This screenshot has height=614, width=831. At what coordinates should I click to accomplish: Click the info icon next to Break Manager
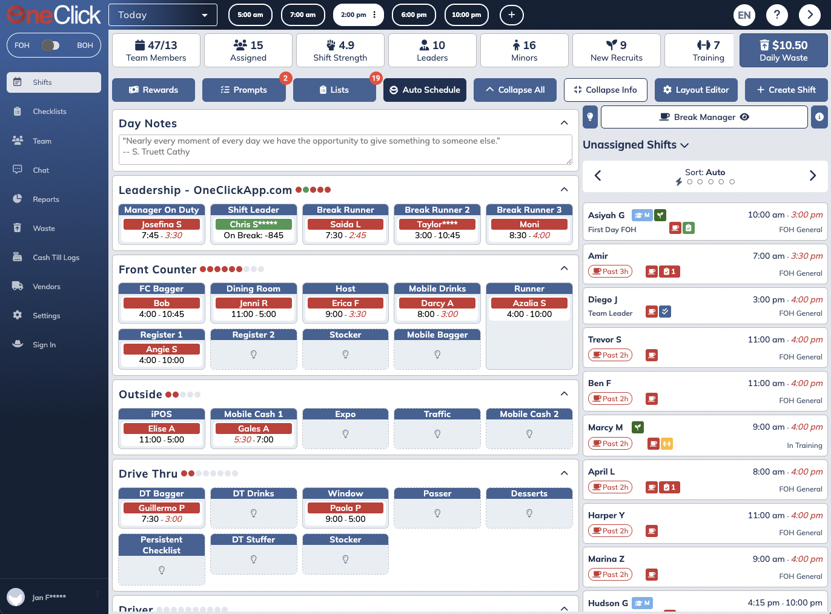[x=819, y=117]
